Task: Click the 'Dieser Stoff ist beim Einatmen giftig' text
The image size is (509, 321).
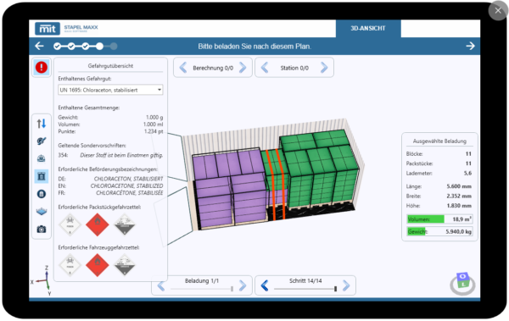Action: click(121, 155)
